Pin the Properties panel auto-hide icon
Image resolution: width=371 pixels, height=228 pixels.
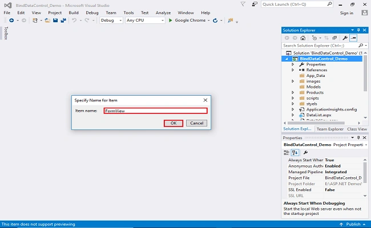point(358,137)
